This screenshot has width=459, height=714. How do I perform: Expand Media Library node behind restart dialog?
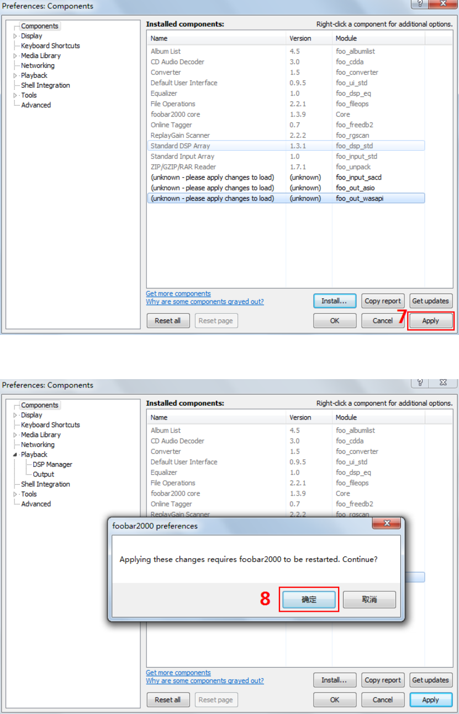tap(15, 435)
